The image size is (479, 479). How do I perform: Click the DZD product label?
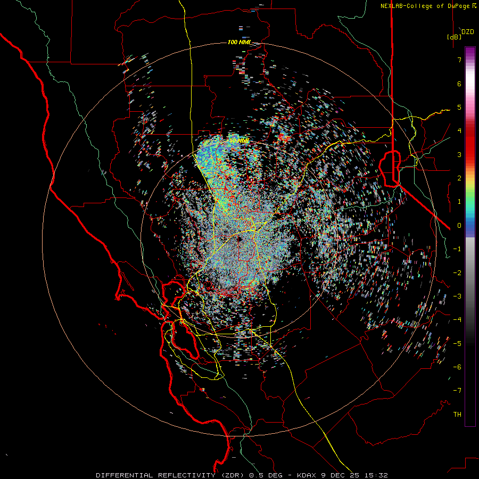[468, 32]
